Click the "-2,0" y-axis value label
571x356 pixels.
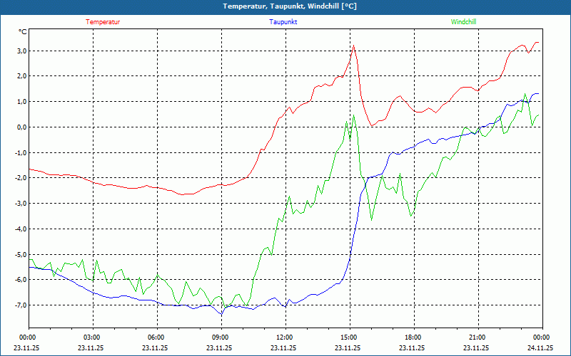click(x=19, y=178)
